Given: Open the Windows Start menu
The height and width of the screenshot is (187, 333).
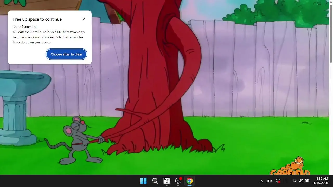Looking at the screenshot, I should [143, 181].
